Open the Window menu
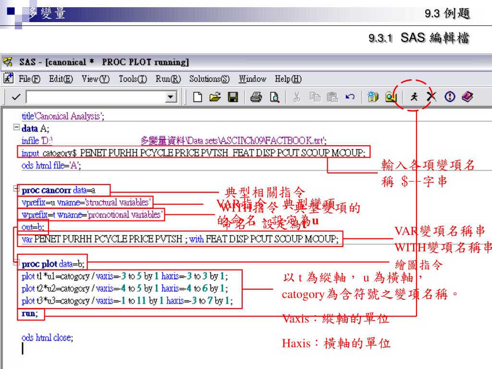This screenshot has width=492, height=369. click(x=252, y=79)
